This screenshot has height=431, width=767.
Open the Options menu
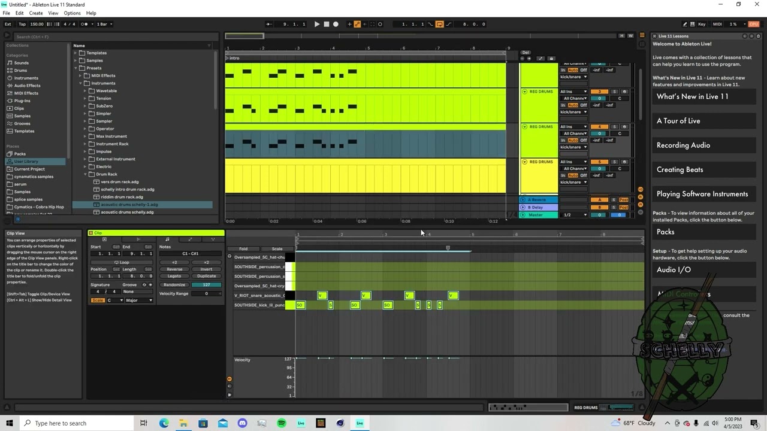click(72, 13)
